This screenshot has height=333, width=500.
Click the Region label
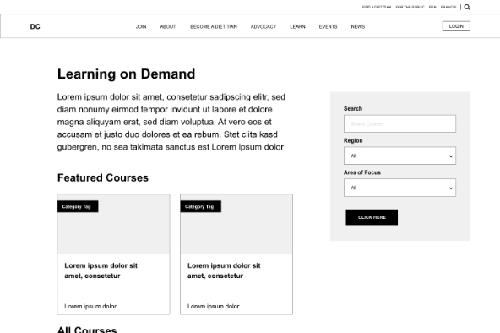[353, 140]
